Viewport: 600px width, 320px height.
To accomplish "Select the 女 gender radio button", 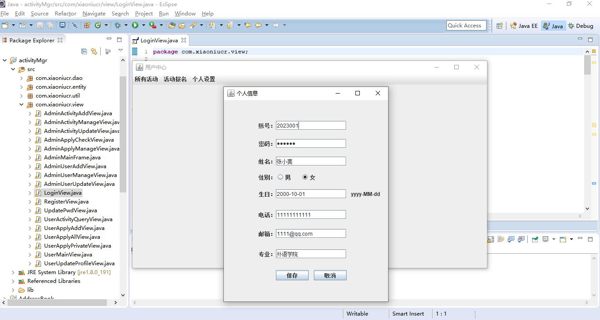I will [305, 177].
